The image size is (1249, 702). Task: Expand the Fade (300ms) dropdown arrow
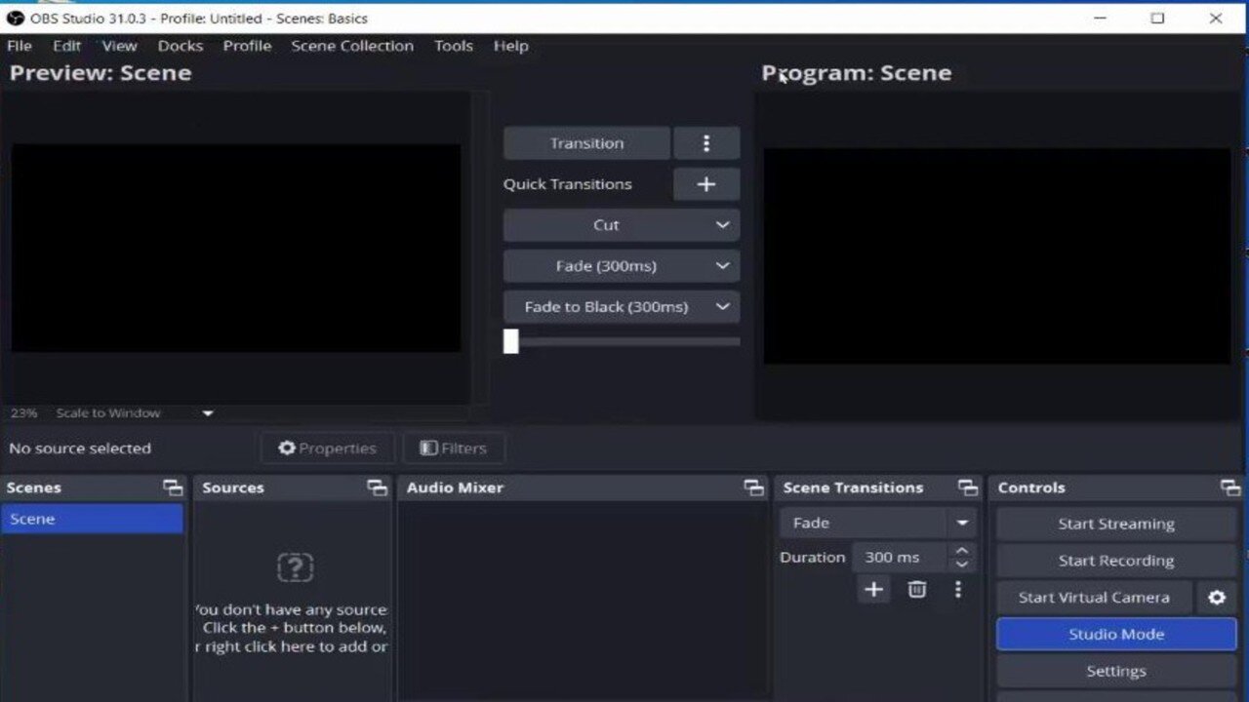(722, 266)
